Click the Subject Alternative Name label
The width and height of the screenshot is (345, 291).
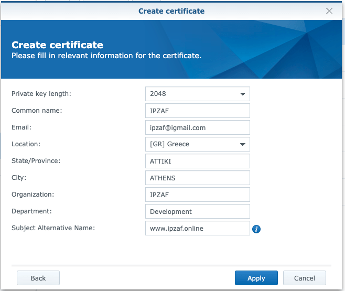point(53,228)
